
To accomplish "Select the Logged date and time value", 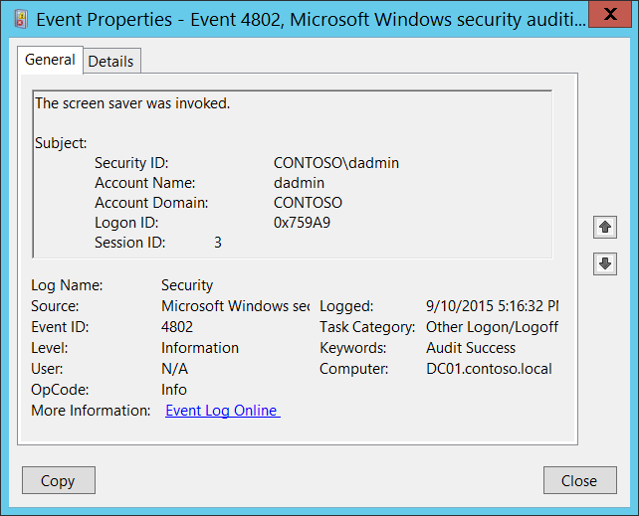I will pyautogui.click(x=491, y=306).
